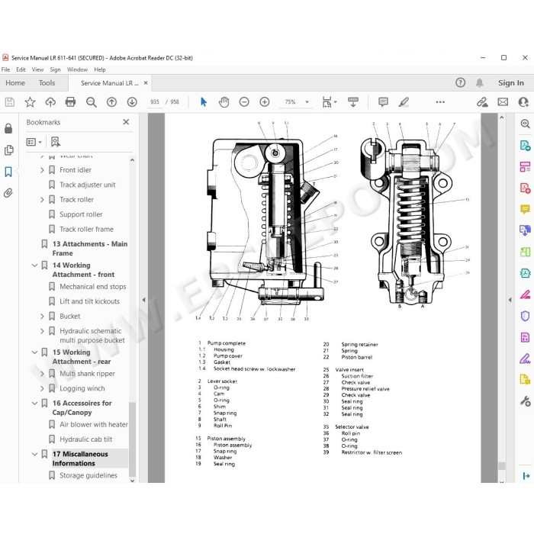Open bookmarks options list dropdown
This screenshot has width=534, height=534.
point(34,142)
